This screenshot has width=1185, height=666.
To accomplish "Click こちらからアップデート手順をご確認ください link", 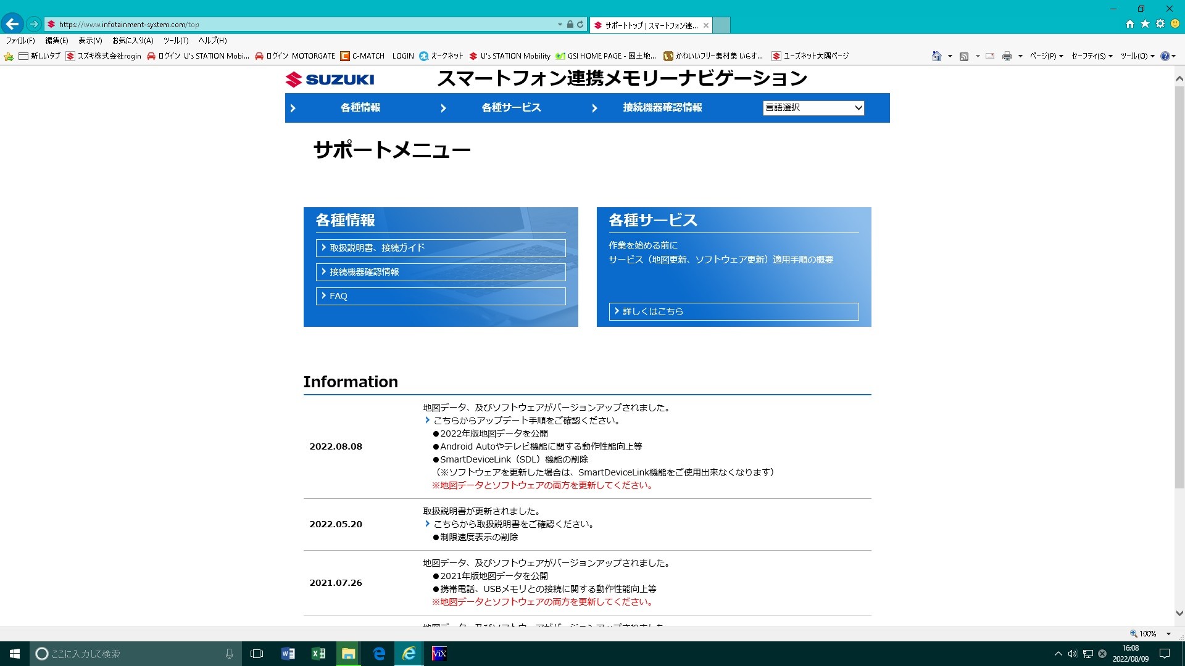I will point(526,421).
